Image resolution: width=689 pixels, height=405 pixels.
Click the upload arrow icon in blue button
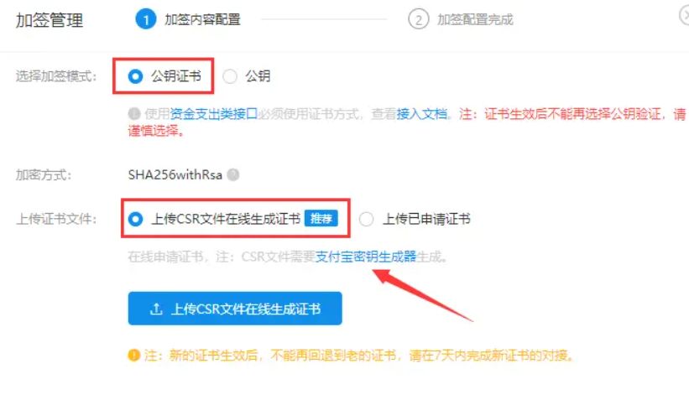click(x=156, y=309)
